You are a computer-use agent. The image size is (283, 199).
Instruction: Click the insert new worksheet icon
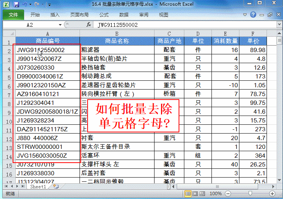tap(56, 186)
